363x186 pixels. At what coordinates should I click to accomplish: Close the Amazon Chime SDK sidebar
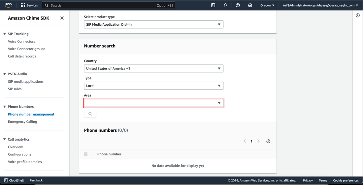coord(62,18)
